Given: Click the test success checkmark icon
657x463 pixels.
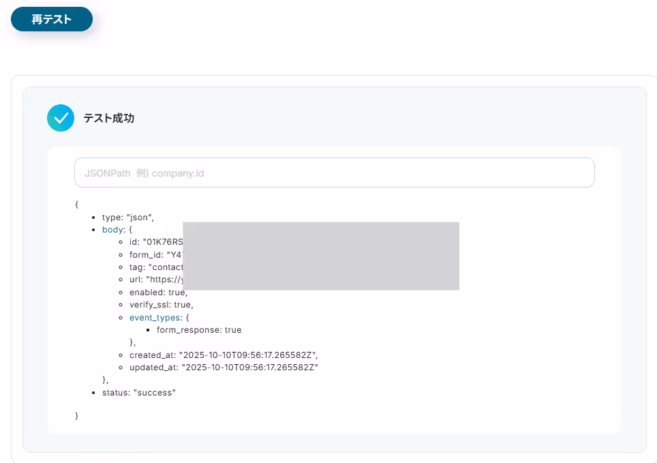Looking at the screenshot, I should coord(61,118).
